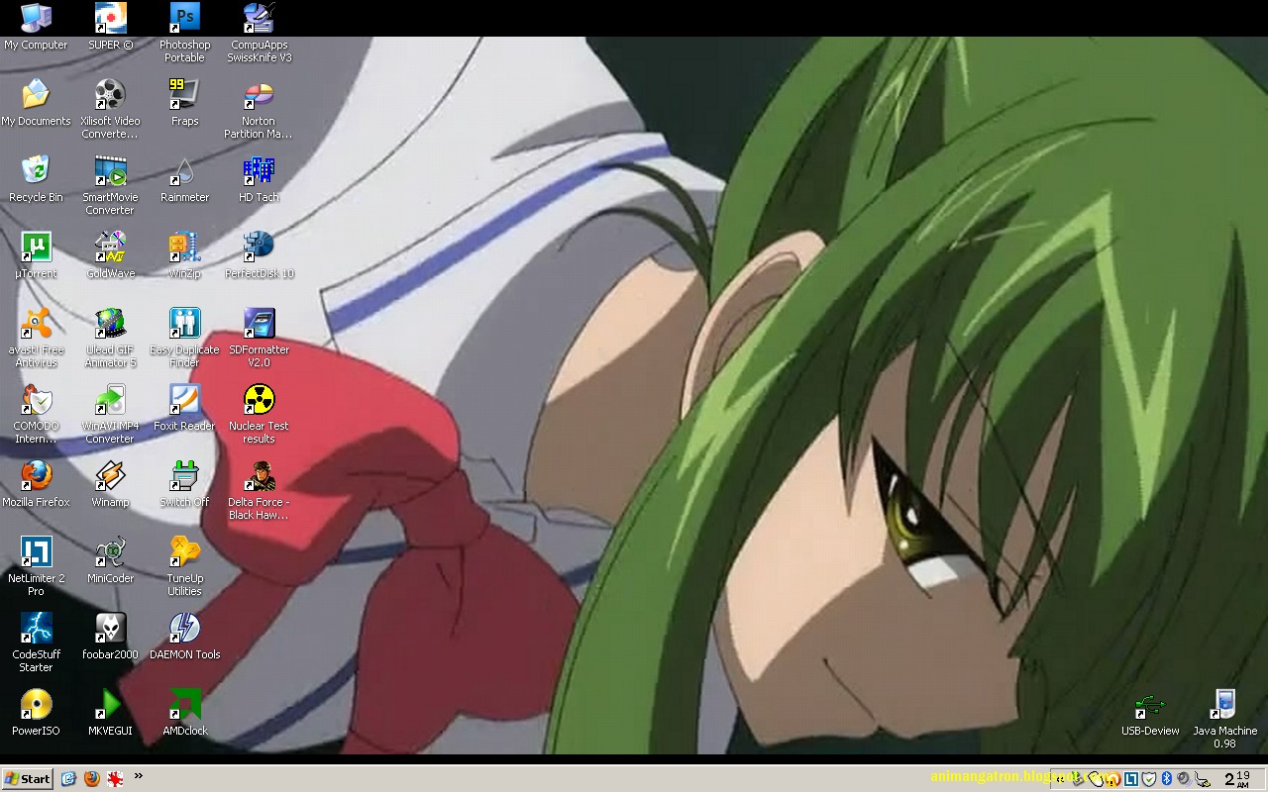The width and height of the screenshot is (1268, 792).
Task: Launch Firefox from Quick Launch bar
Action: pyautogui.click(x=91, y=778)
